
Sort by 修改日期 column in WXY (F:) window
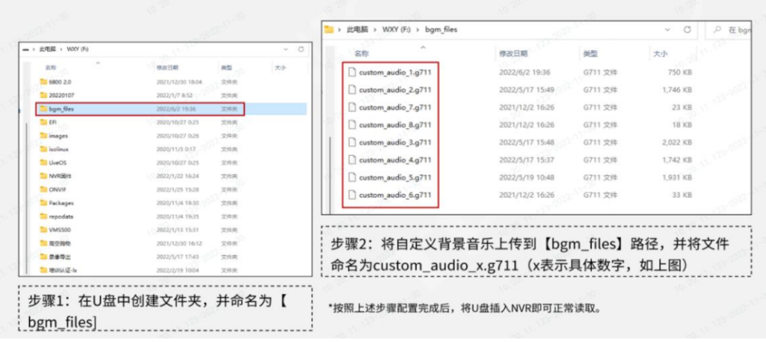[168, 67]
